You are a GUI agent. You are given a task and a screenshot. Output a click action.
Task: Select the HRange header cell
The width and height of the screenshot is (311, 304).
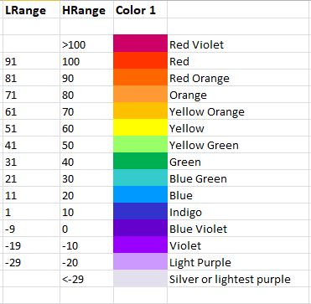86,10
